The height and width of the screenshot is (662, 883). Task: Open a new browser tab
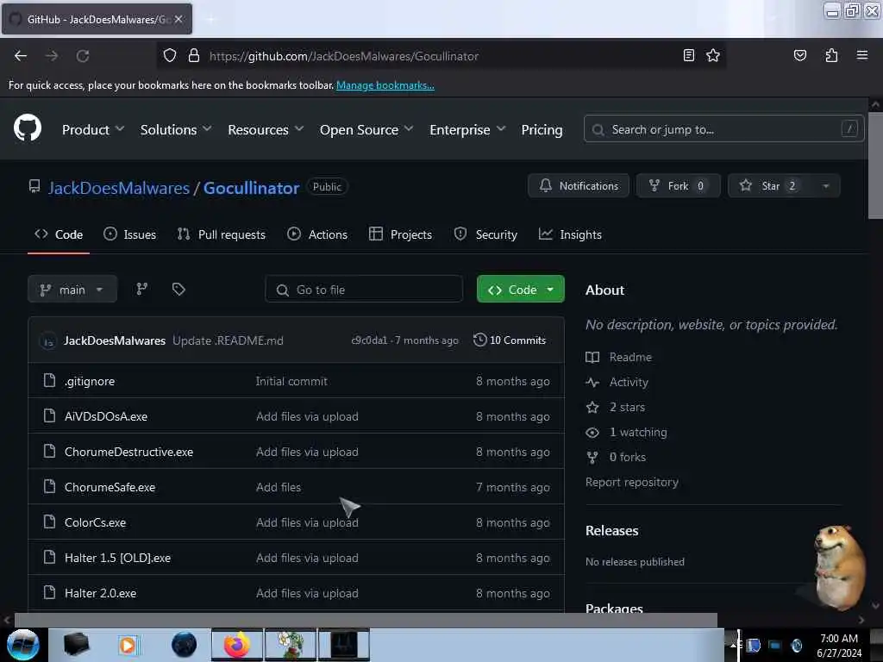click(210, 20)
